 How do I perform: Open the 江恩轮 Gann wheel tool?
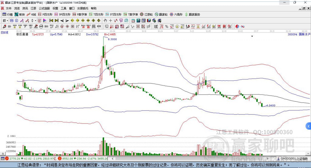coord(146,14)
